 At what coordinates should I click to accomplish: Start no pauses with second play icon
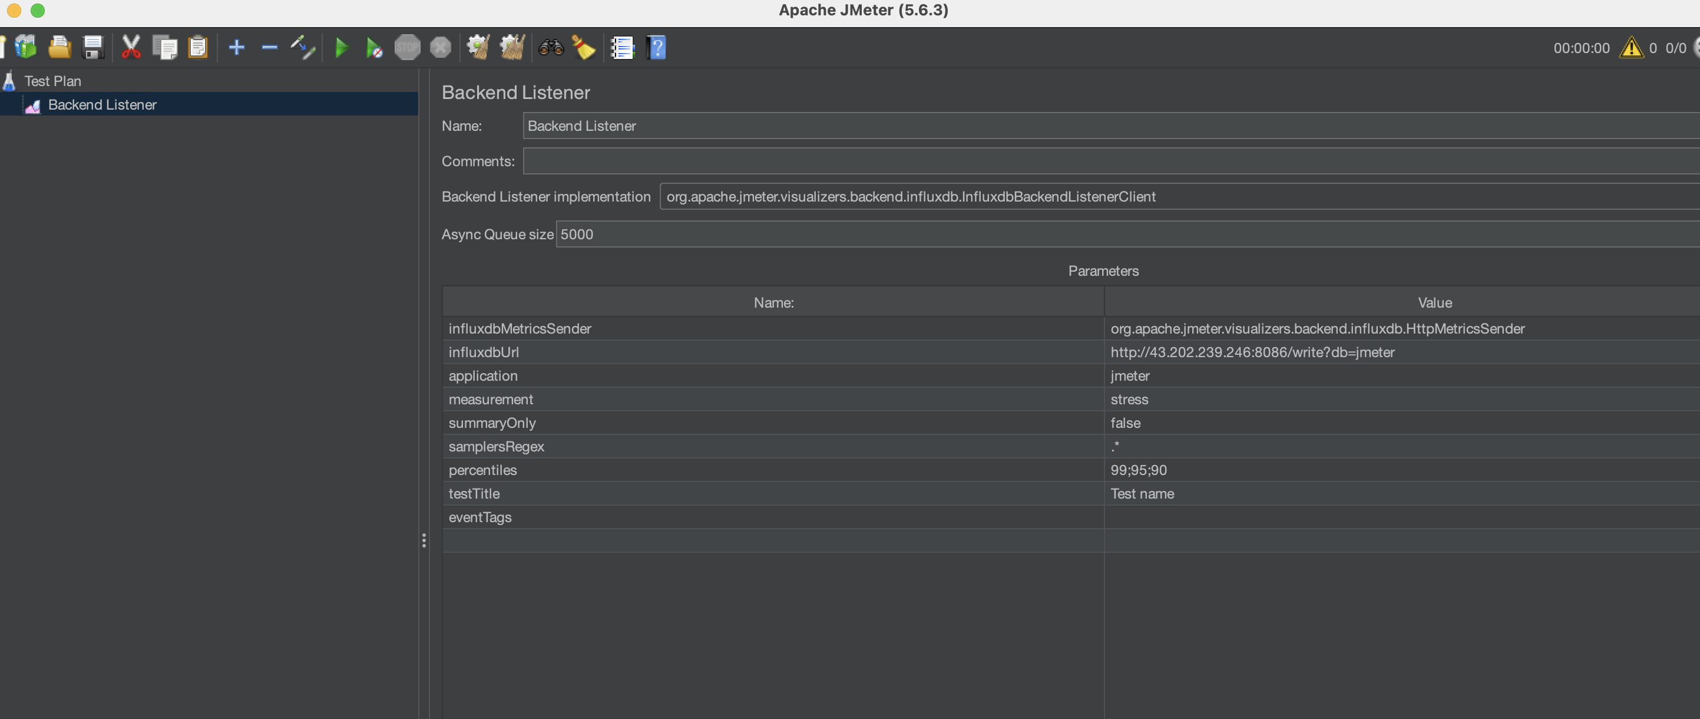click(x=373, y=48)
